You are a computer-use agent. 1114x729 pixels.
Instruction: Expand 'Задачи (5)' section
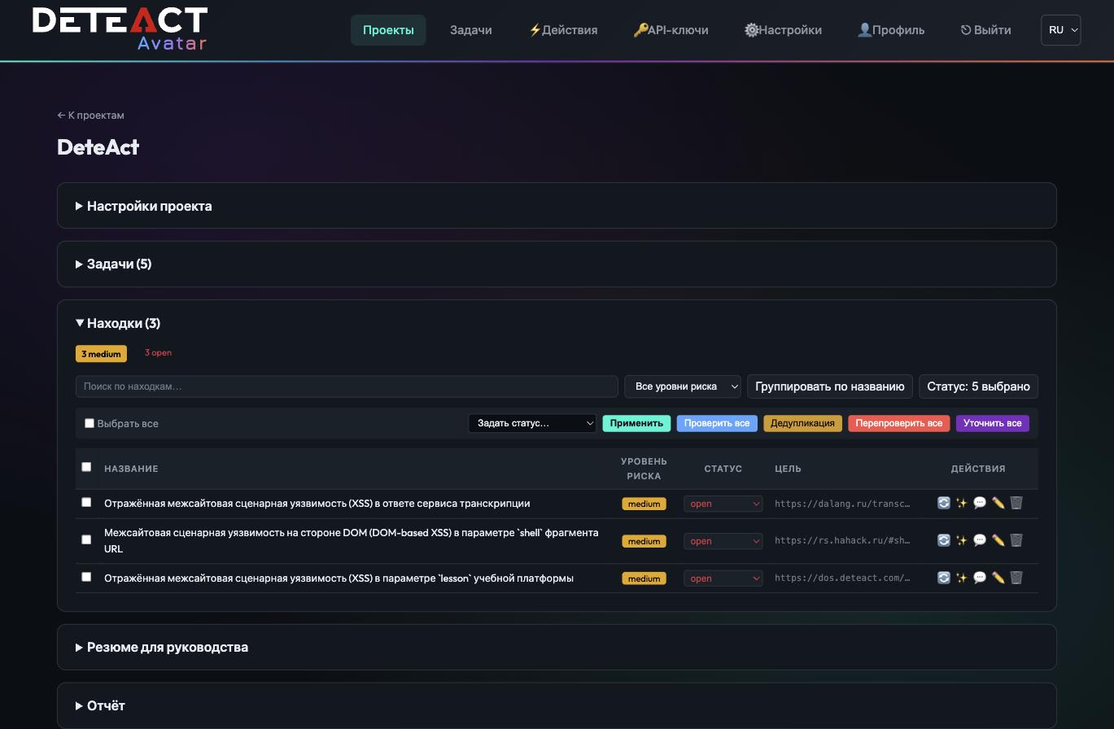click(113, 264)
